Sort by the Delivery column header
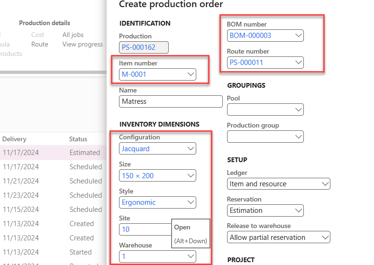The height and width of the screenshot is (265, 374). tap(14, 139)
